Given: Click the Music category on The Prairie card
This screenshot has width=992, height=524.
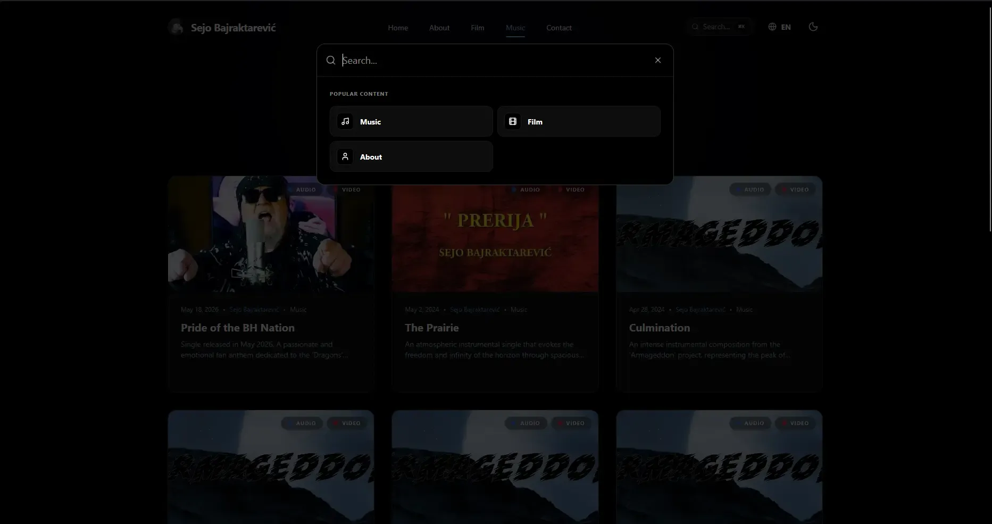Looking at the screenshot, I should pyautogui.click(x=519, y=310).
